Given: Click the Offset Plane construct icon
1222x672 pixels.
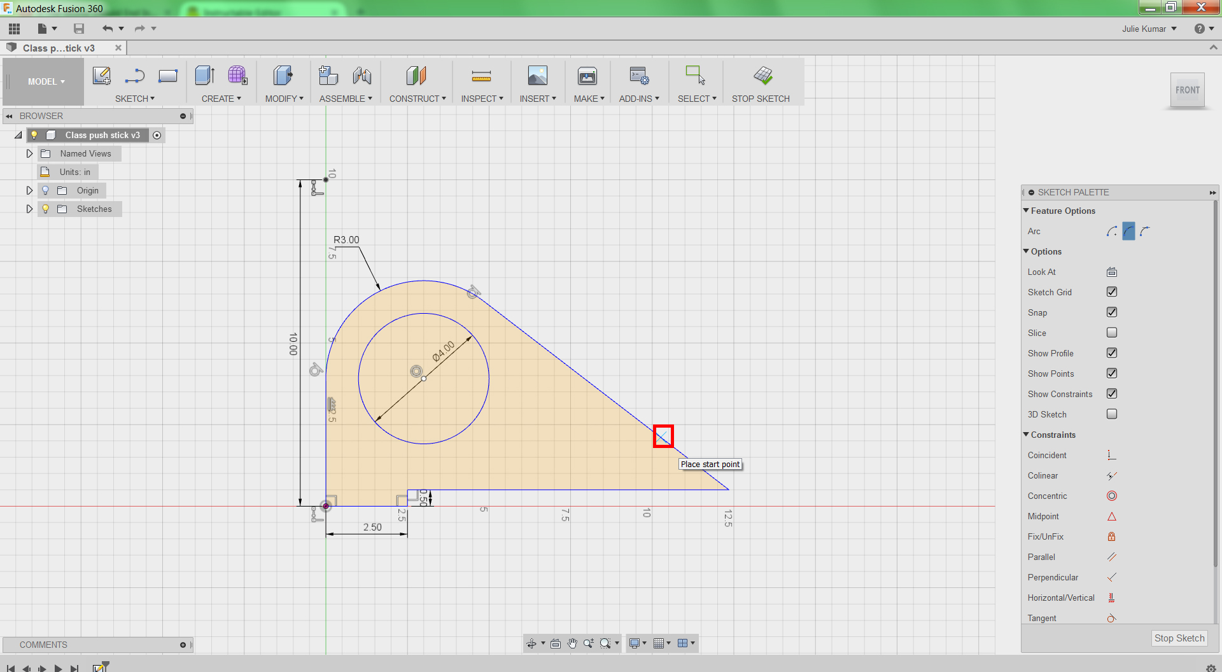Looking at the screenshot, I should pos(416,76).
